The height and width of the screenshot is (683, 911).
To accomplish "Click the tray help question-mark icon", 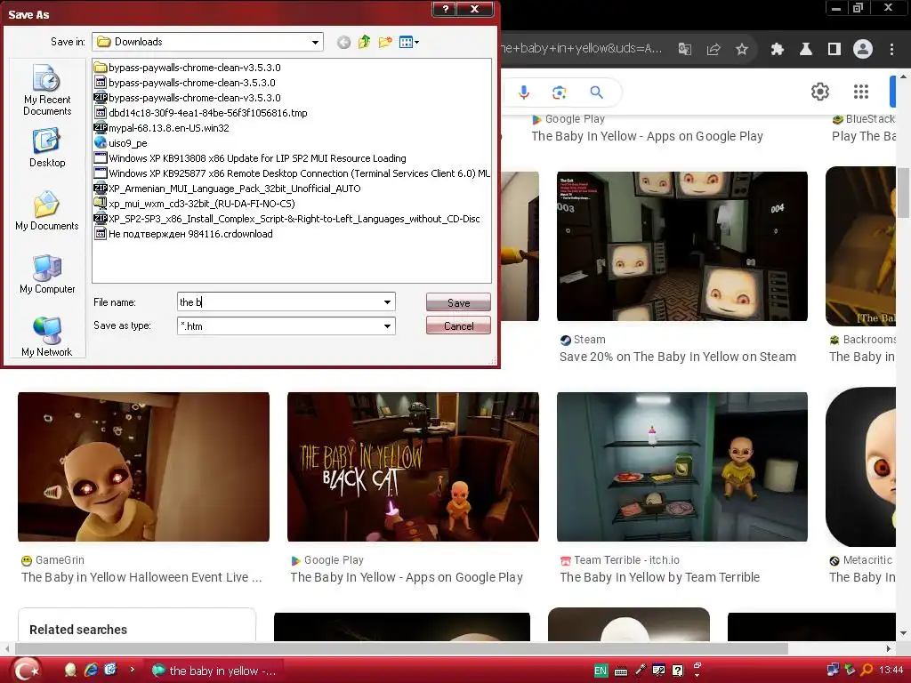I will pyautogui.click(x=677, y=671).
